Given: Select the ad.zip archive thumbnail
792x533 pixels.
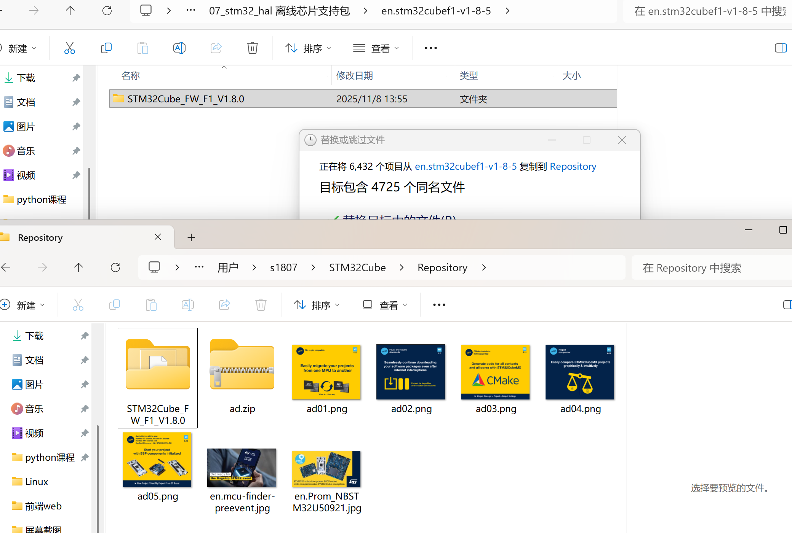Looking at the screenshot, I should [x=242, y=365].
